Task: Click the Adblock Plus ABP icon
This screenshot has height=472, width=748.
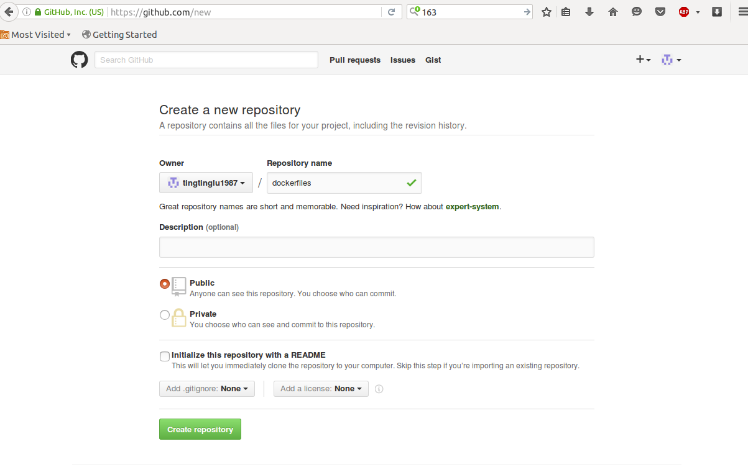Action: click(x=684, y=12)
